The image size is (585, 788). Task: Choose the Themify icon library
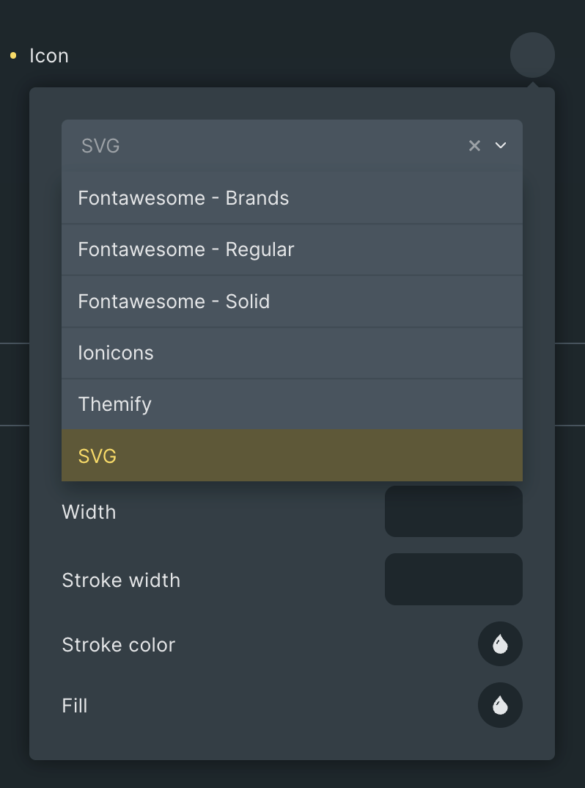point(292,404)
